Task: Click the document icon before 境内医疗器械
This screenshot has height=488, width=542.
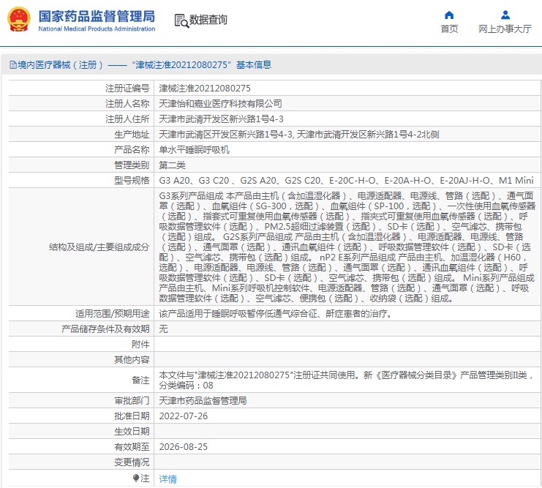Action: coord(13,64)
